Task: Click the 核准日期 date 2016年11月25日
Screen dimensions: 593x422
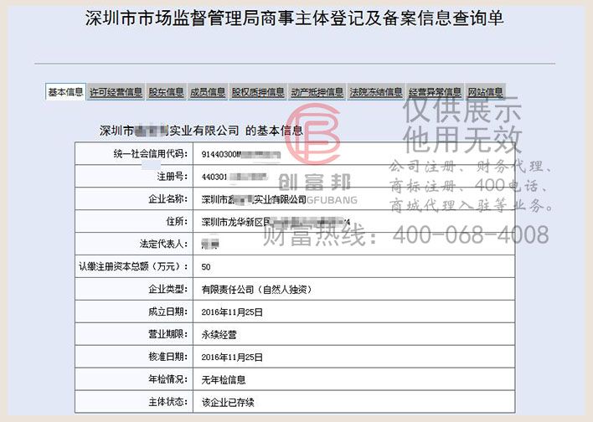Action: pos(232,358)
